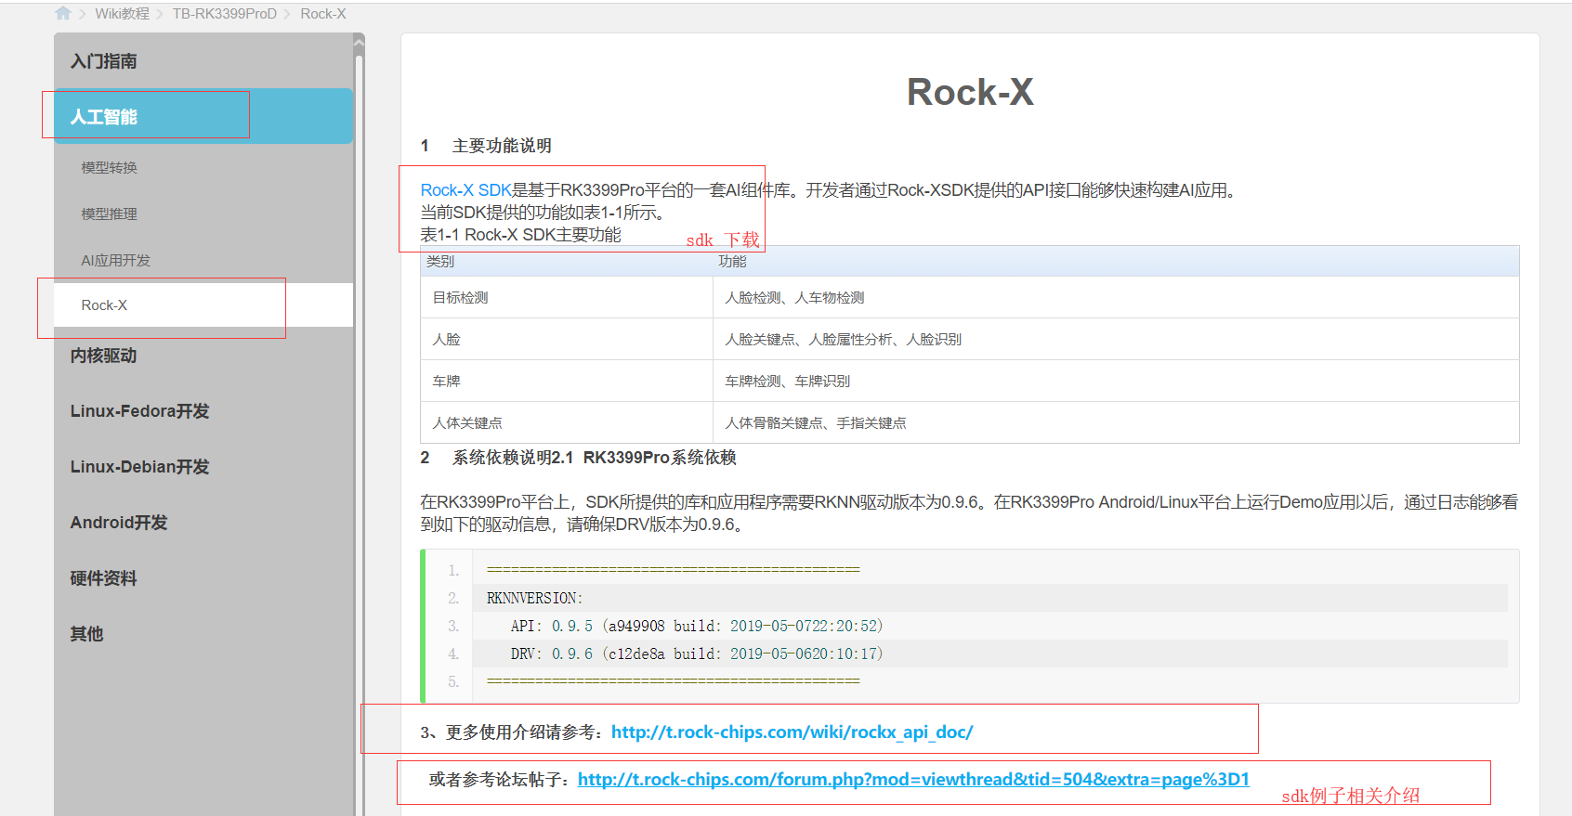Click the home icon in breadcrumb
1572x816 pixels.
coord(63,13)
